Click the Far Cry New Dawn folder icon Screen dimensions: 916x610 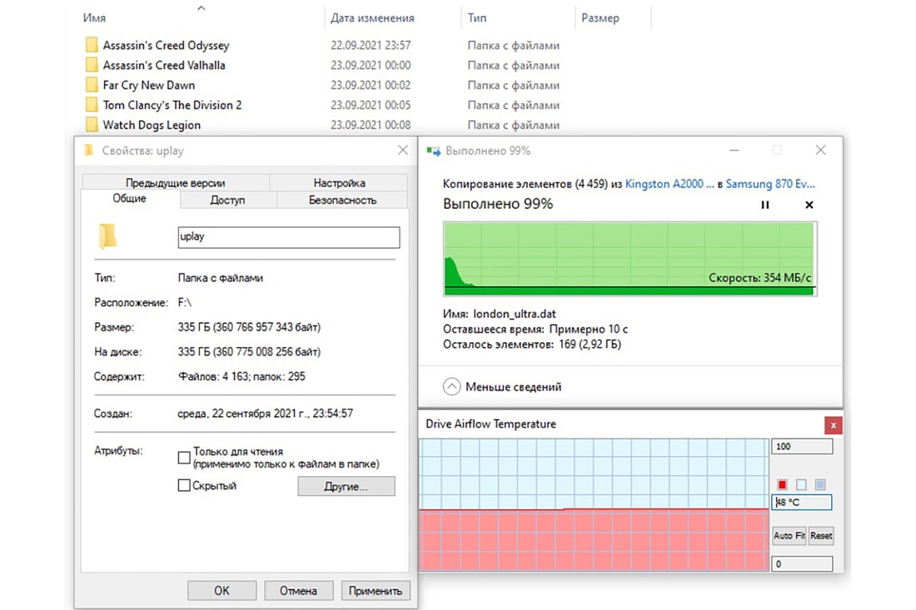point(91,85)
